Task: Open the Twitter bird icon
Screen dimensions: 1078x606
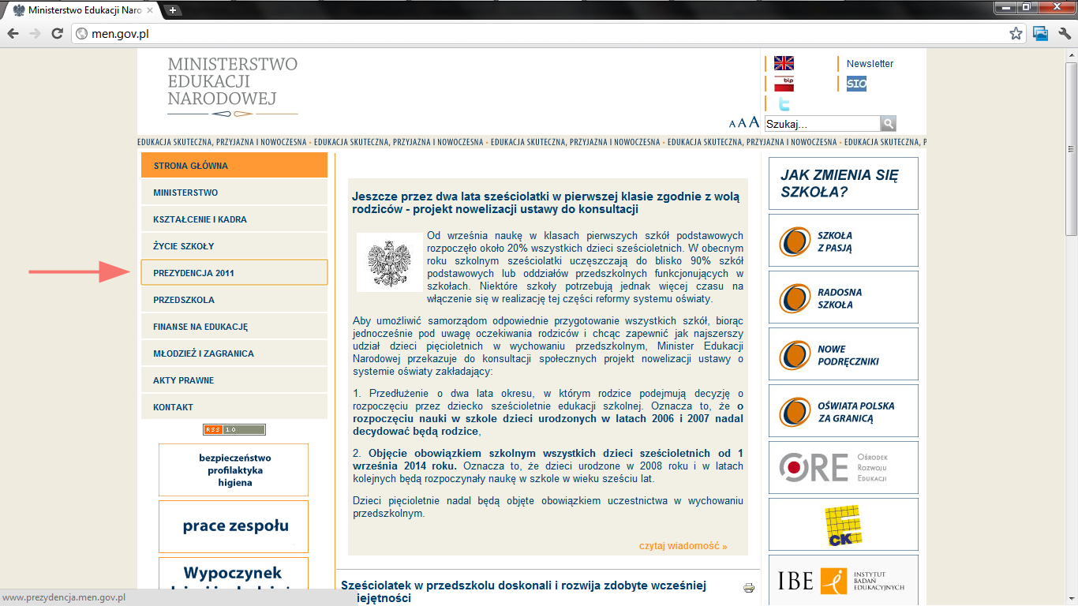Action: (x=784, y=104)
